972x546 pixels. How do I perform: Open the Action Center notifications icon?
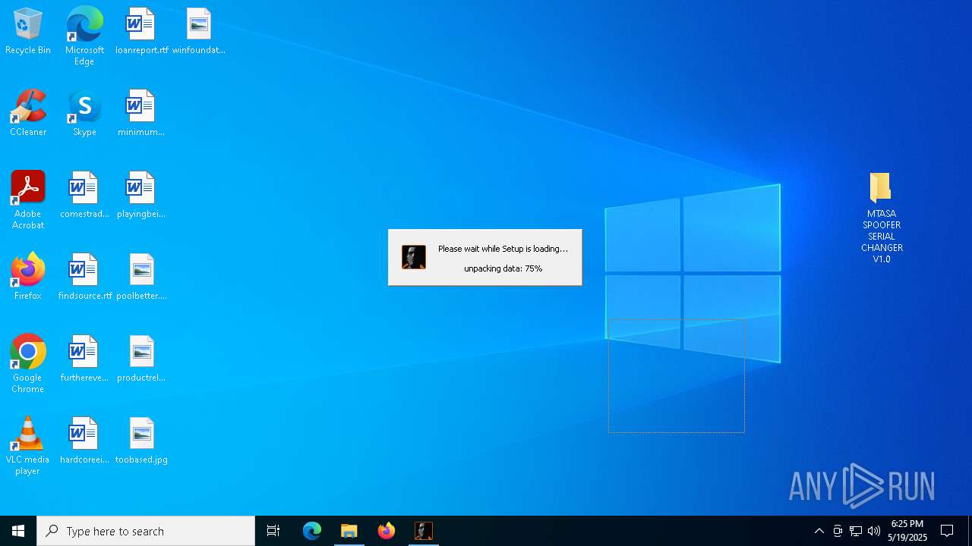(x=947, y=531)
